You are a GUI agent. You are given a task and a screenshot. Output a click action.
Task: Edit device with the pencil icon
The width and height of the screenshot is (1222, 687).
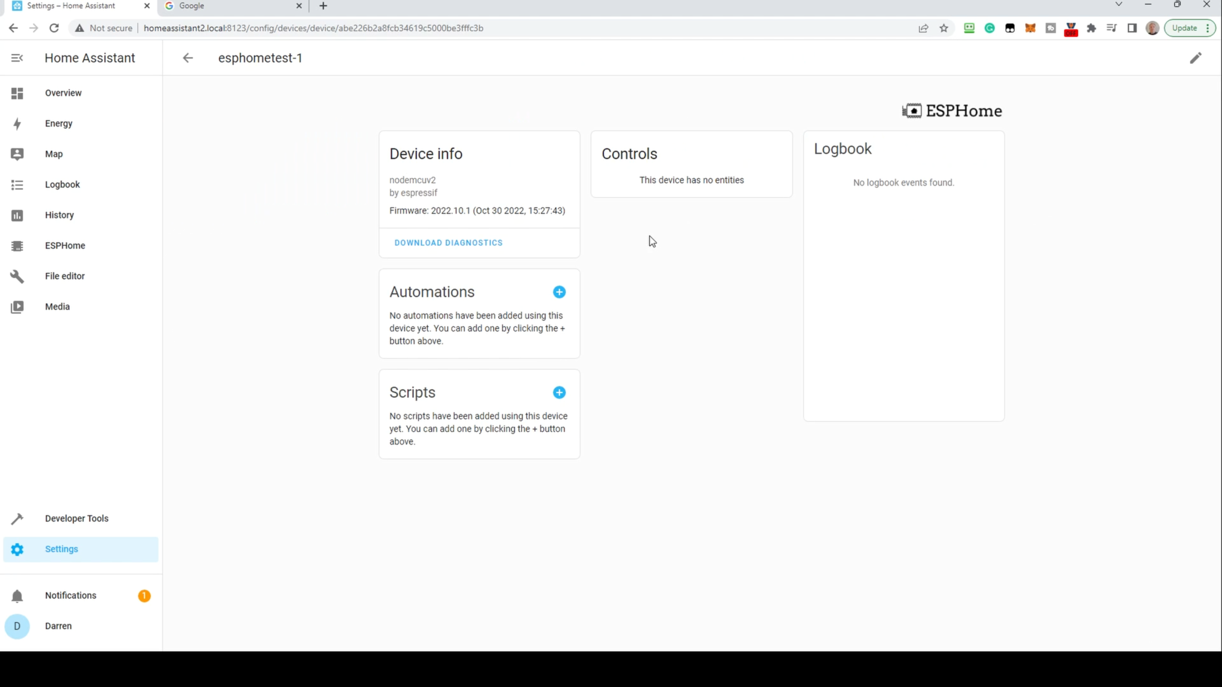[1196, 58]
